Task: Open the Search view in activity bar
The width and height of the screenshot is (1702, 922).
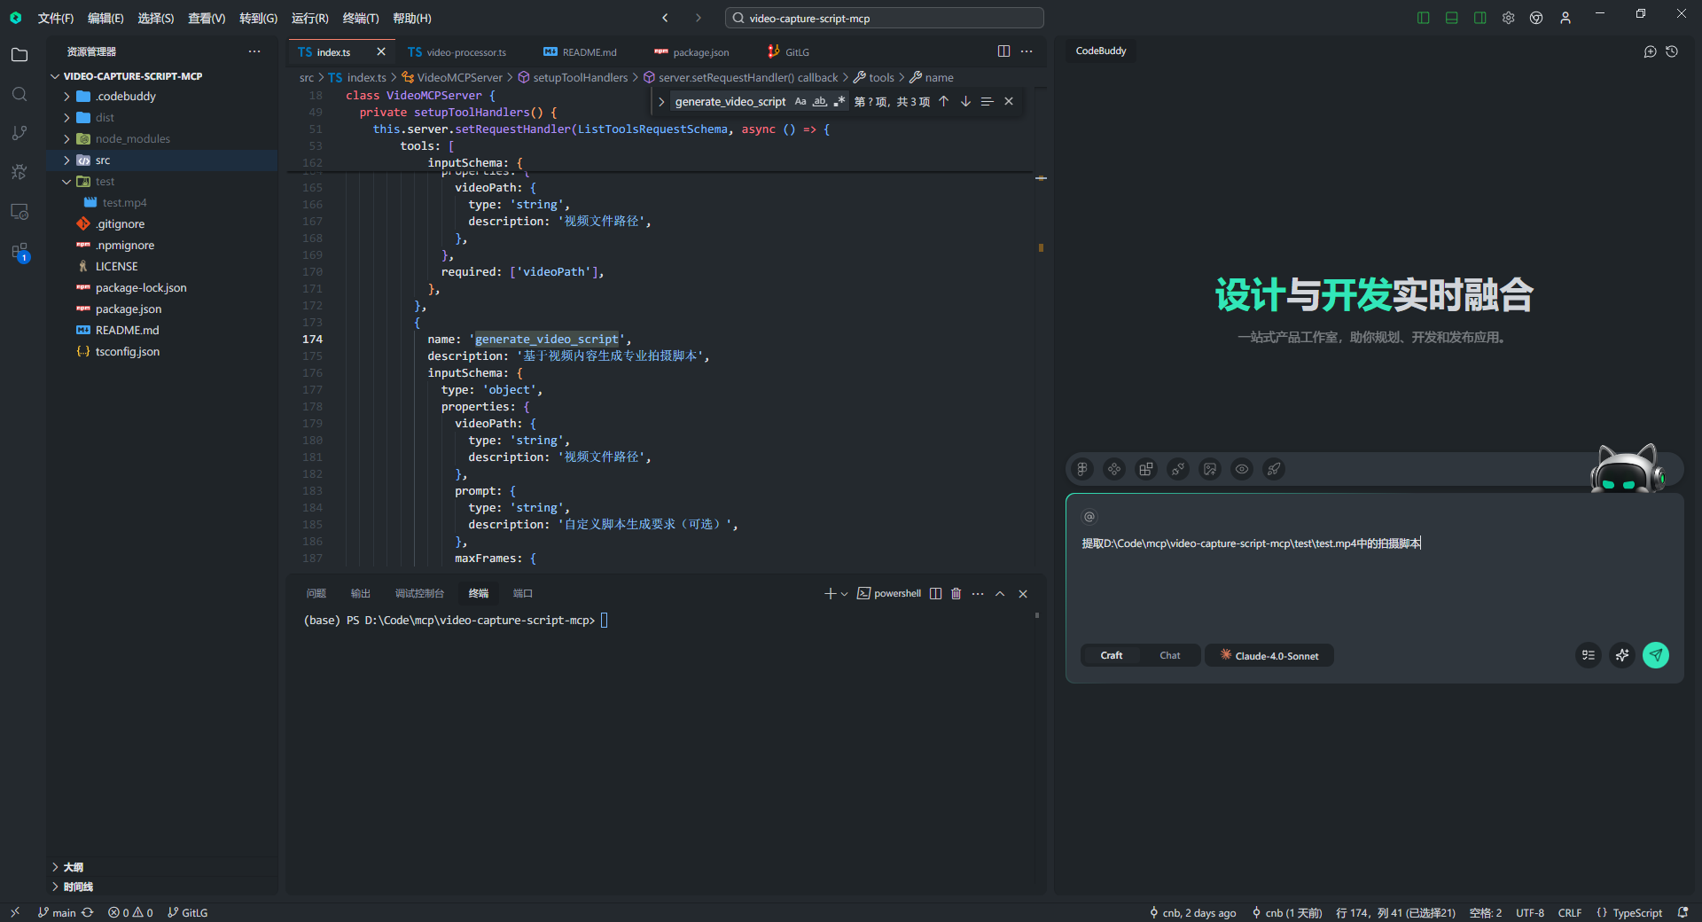Action: (x=20, y=94)
